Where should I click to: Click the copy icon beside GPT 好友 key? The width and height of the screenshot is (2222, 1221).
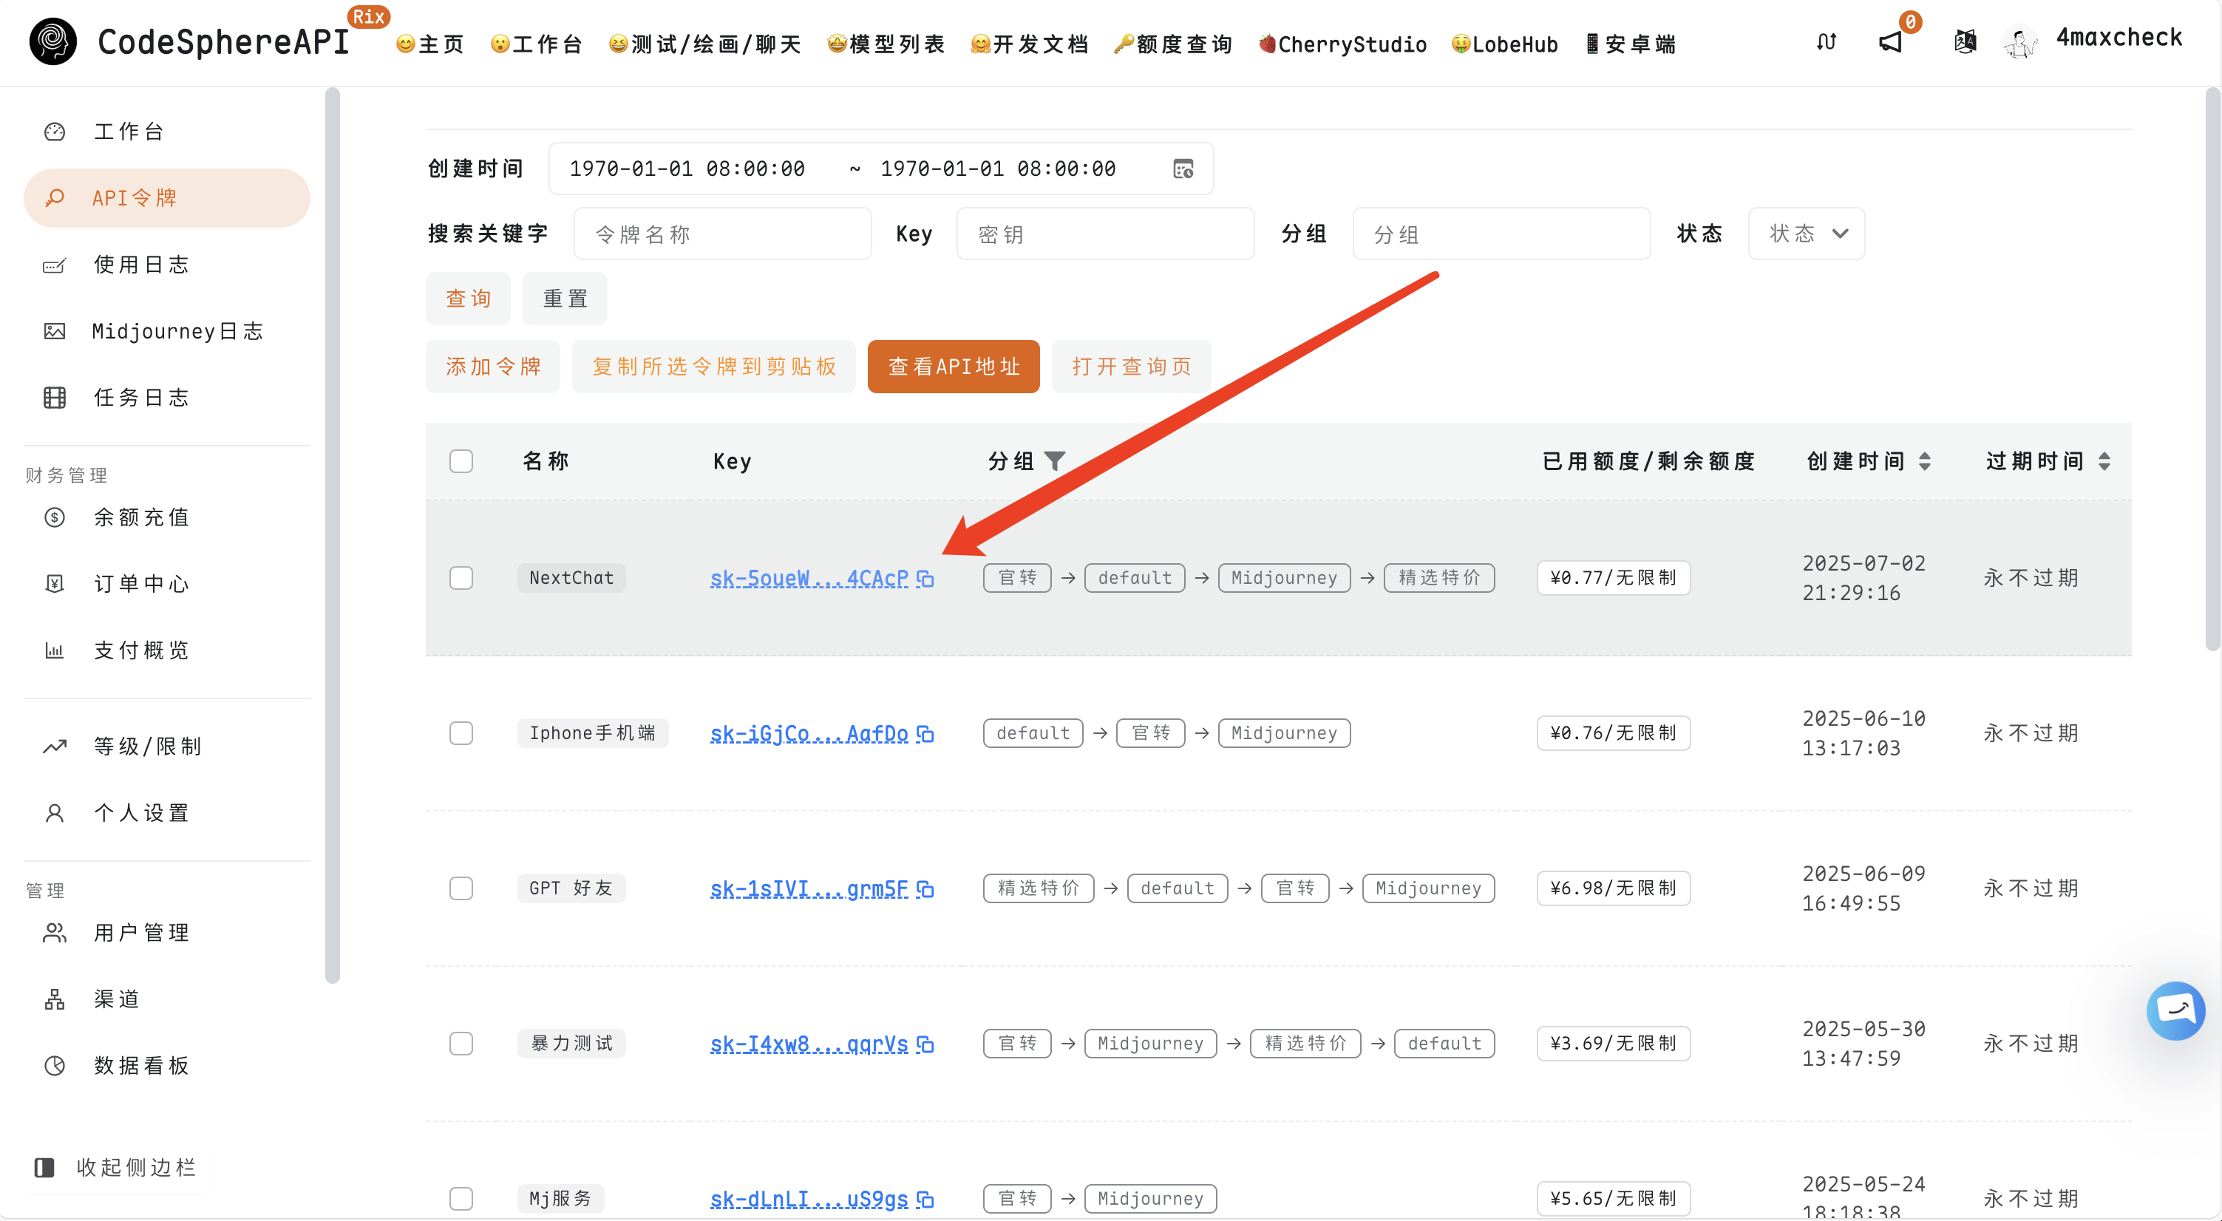tap(925, 889)
